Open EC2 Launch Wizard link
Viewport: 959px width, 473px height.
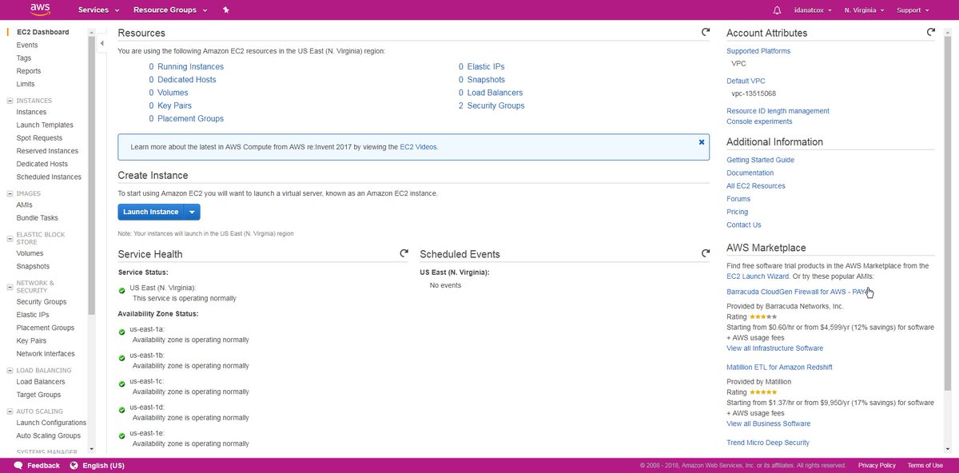pyautogui.click(x=758, y=276)
